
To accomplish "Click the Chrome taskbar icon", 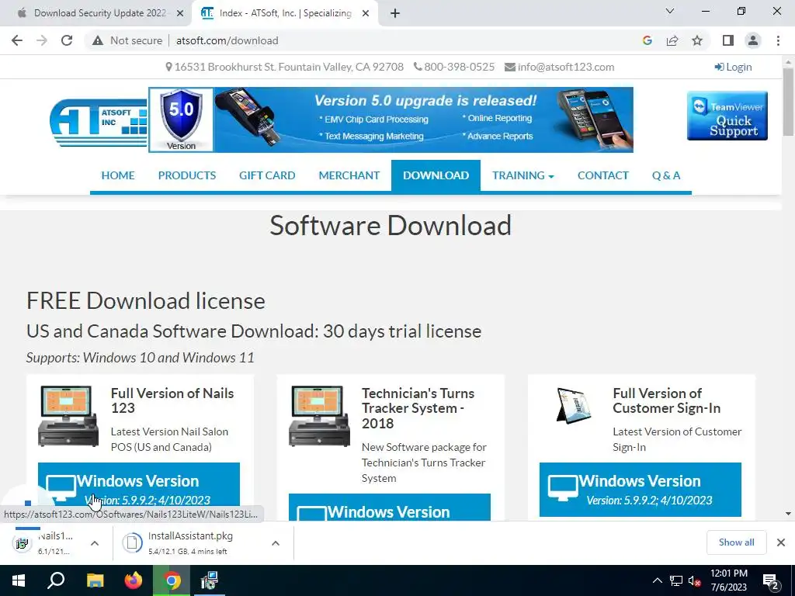I will pyautogui.click(x=172, y=580).
